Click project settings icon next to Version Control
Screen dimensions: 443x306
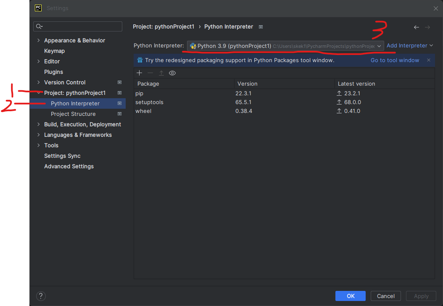(x=119, y=82)
